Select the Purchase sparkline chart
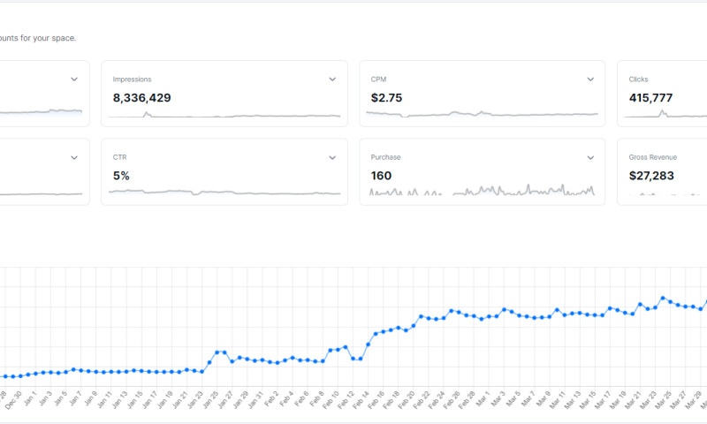This screenshot has height=424, width=707. coord(482,190)
